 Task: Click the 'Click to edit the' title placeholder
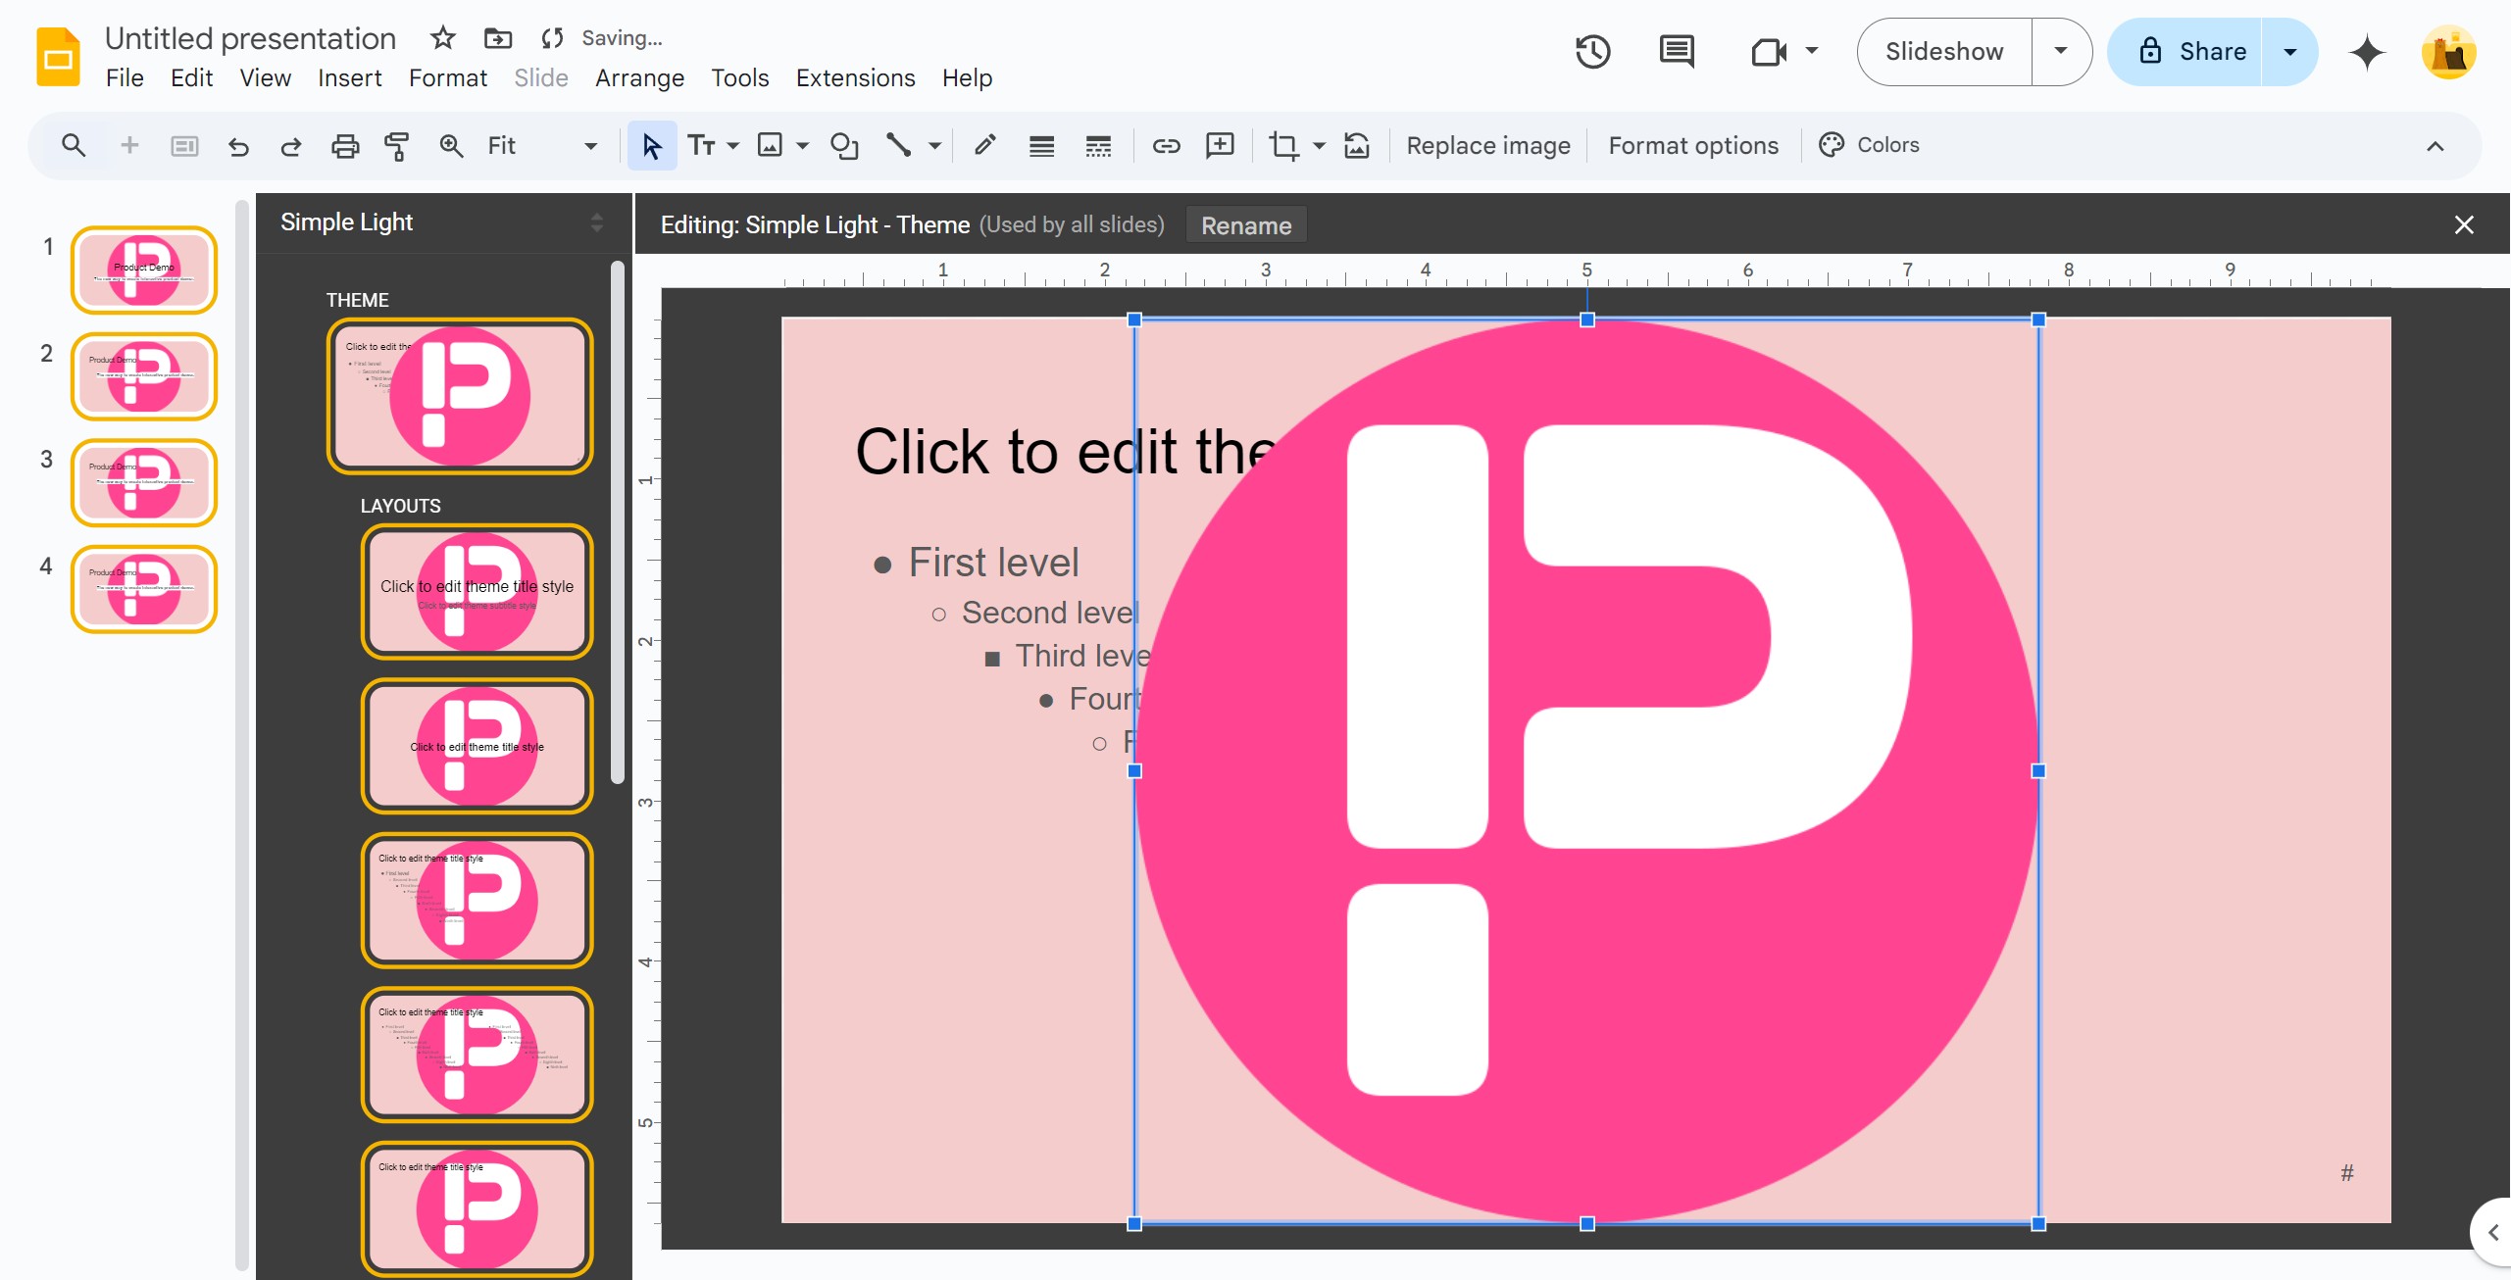click(1065, 452)
